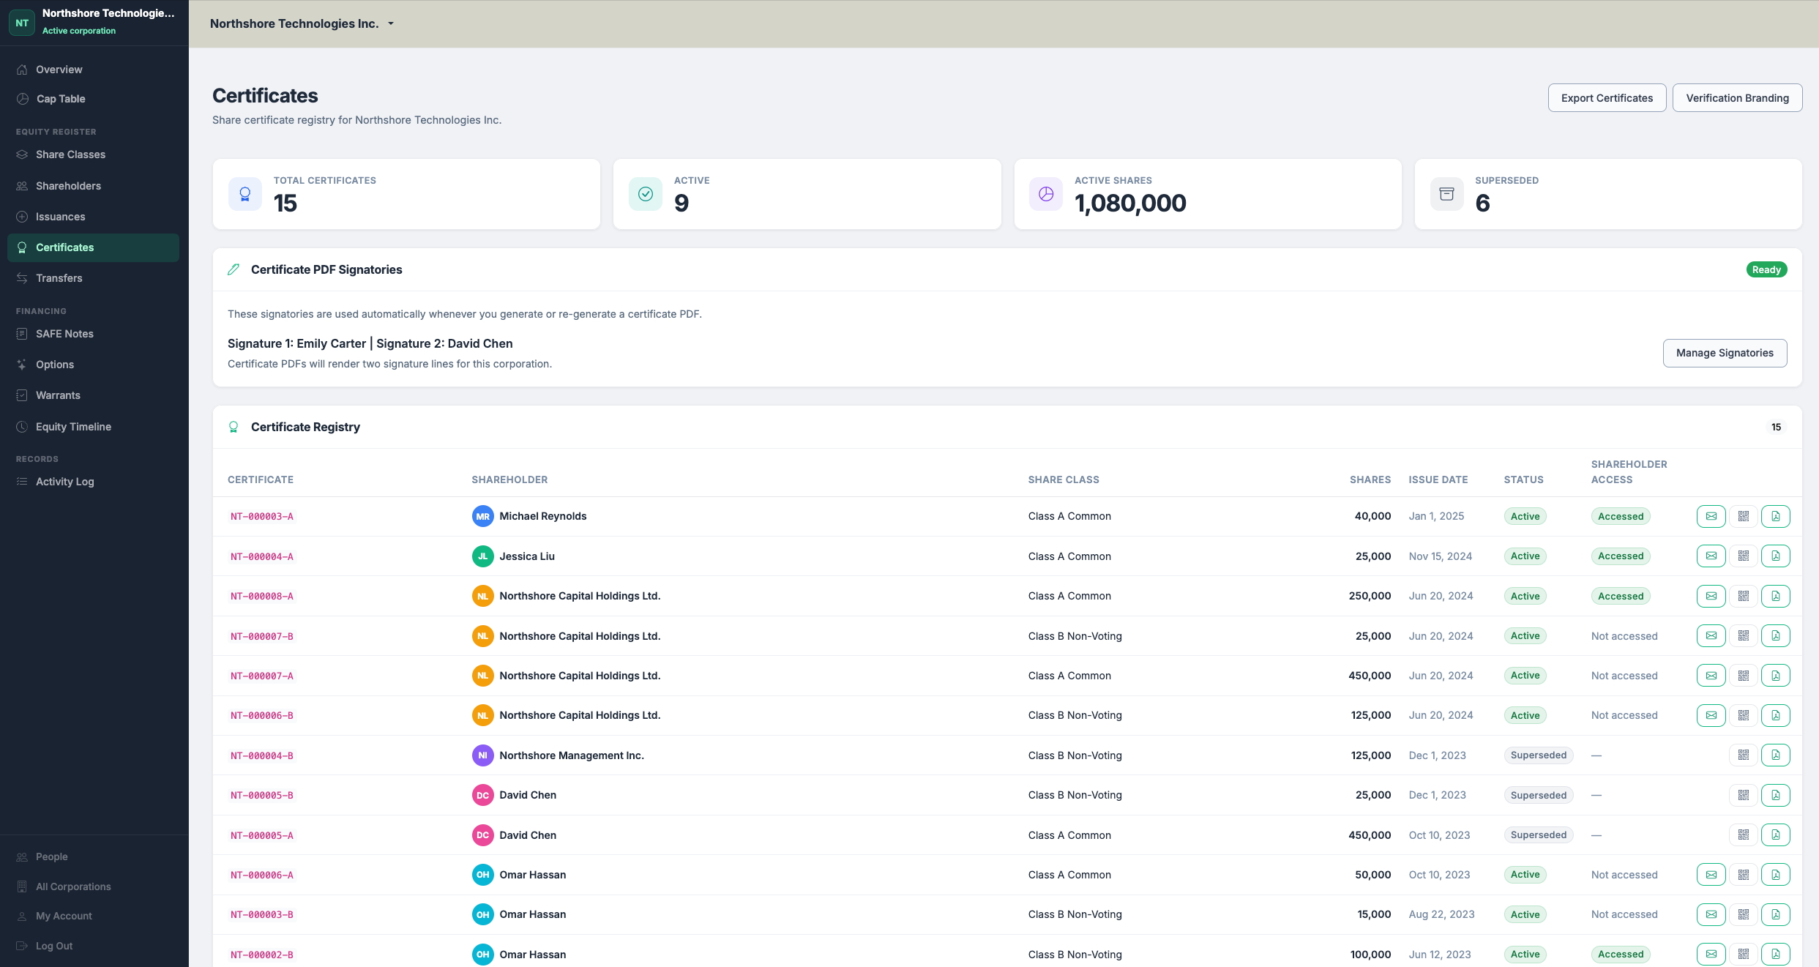Select the Warrants shield icon

point(22,395)
